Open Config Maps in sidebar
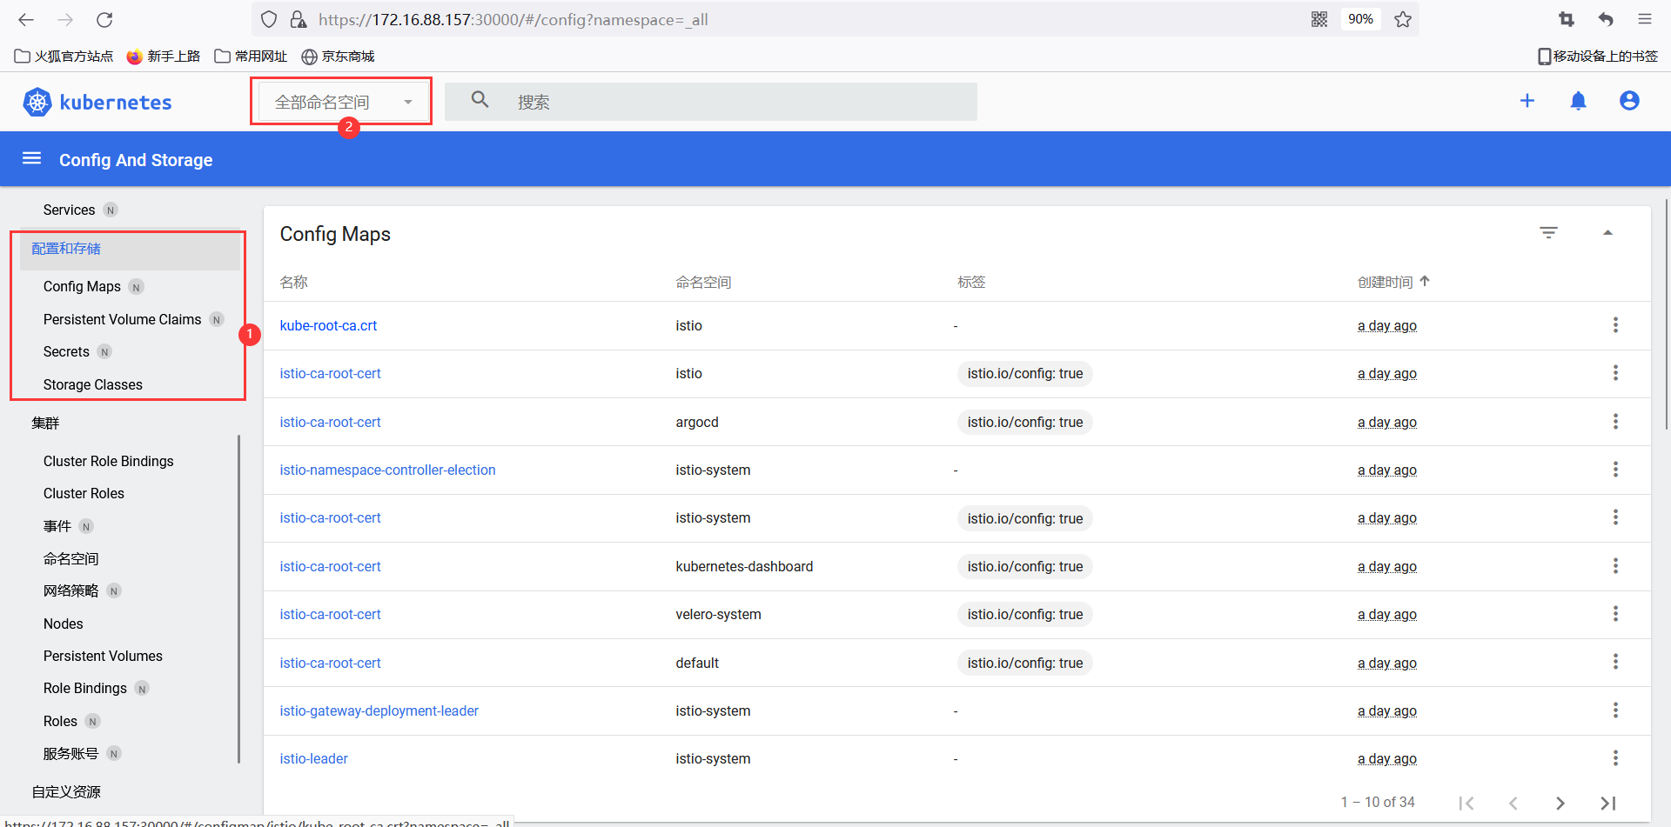 pyautogui.click(x=83, y=286)
